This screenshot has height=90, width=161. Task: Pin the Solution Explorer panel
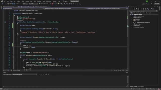[x=156, y=7]
